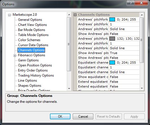Click the Cancel button
Screen dimensions: 150x125
point(83,116)
